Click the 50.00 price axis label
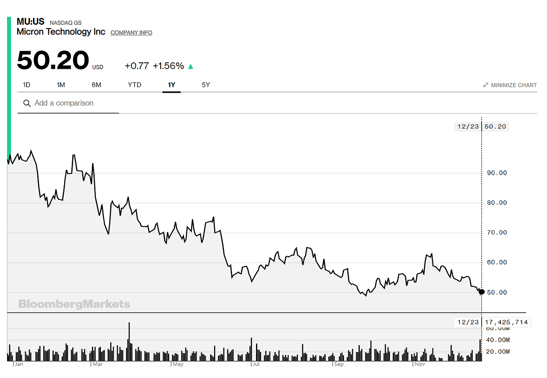 coord(497,293)
